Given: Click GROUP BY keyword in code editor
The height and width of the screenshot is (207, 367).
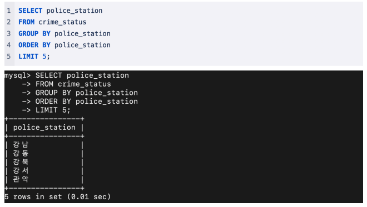Looking at the screenshot, I should point(34,33).
